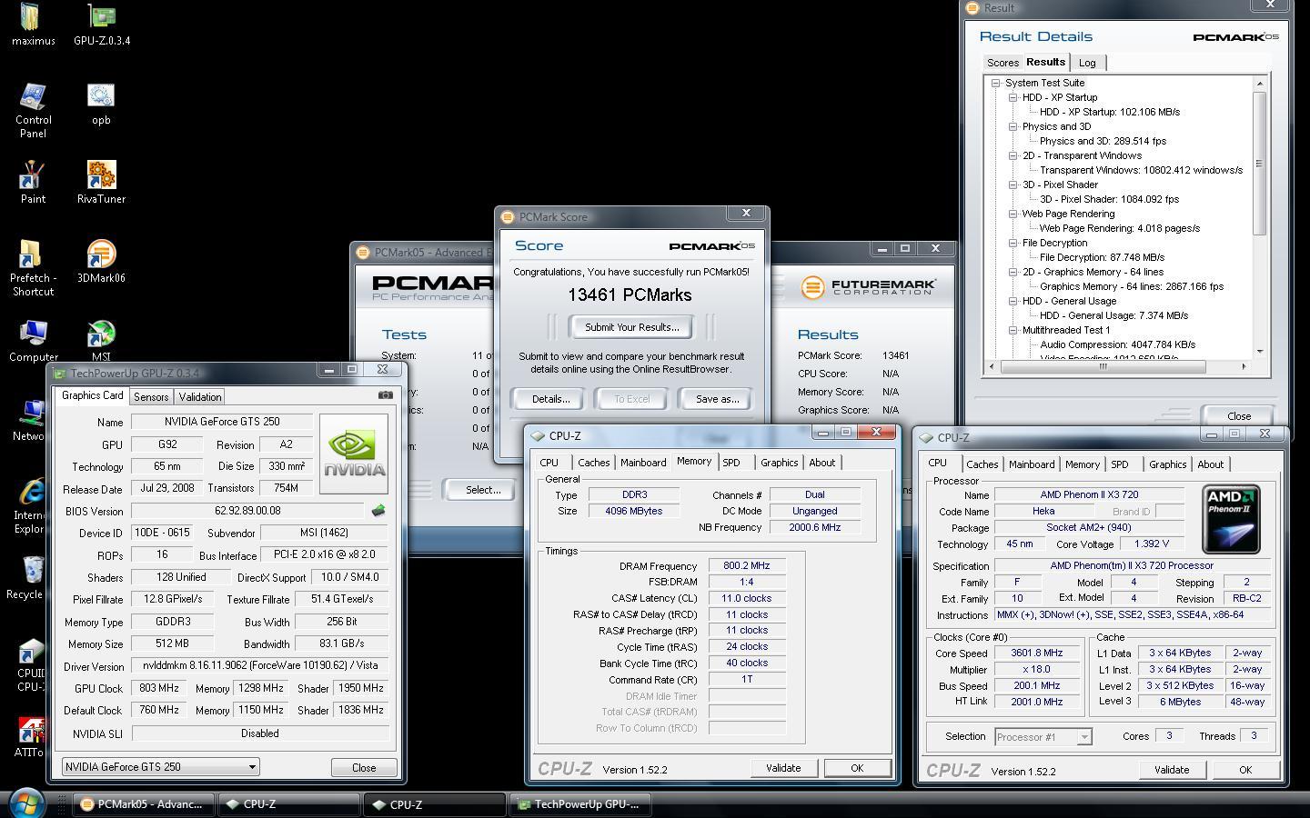Switch to PCMark05 - Advanced taskbar button
This screenshot has width=1310, height=818.
click(144, 804)
